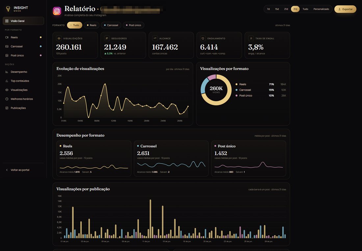Viewport: 362px width, 251px height.
Task: Select the 15d time range
Action: [277, 9]
